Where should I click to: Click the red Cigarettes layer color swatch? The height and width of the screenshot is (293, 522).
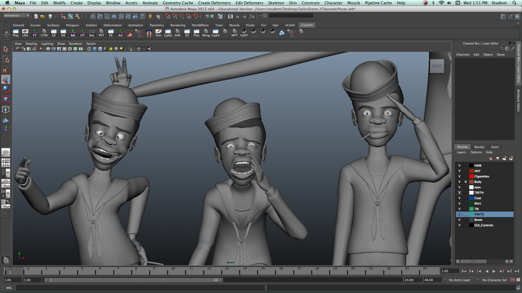click(x=471, y=176)
